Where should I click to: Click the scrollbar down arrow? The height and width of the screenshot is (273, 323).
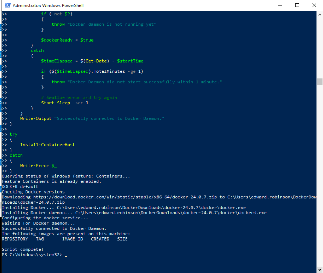point(320,270)
